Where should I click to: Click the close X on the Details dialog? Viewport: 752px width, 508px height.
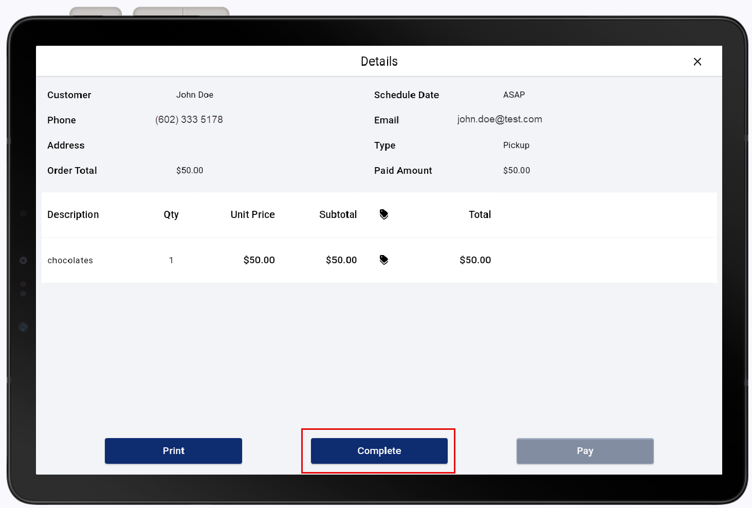click(x=698, y=61)
